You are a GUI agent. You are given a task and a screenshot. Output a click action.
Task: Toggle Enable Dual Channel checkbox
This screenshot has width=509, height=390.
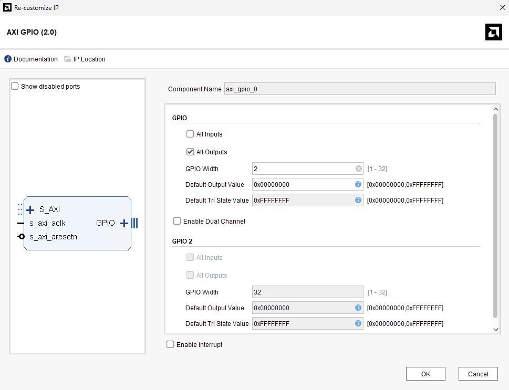(178, 222)
